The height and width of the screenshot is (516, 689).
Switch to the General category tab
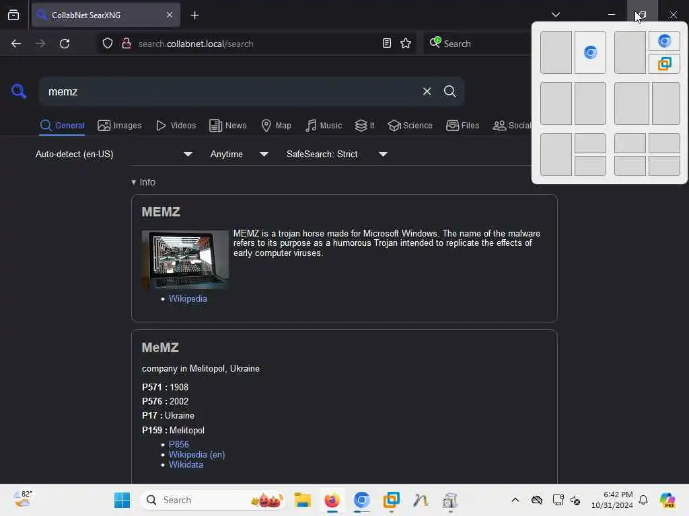[x=63, y=126]
